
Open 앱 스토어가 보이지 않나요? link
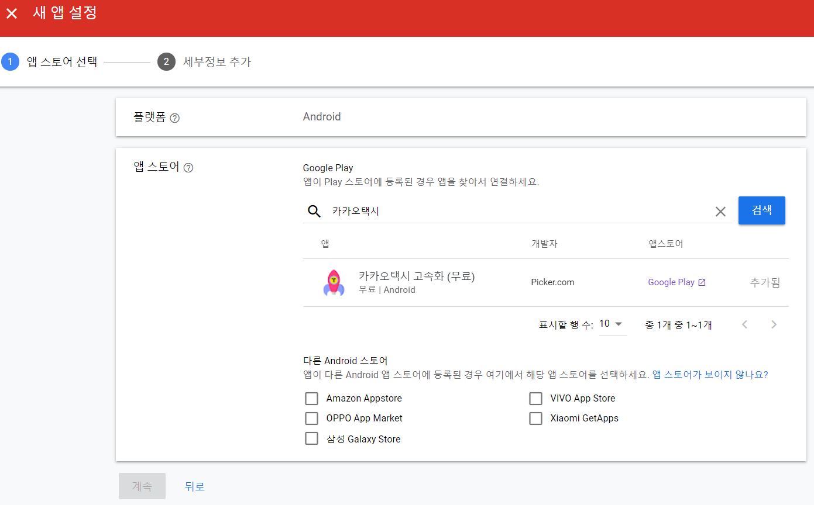click(710, 375)
